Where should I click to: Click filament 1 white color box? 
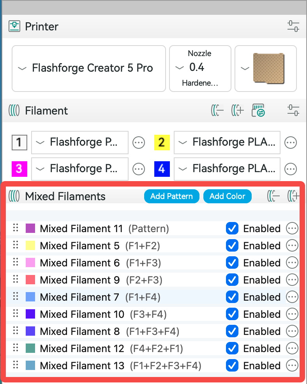point(19,142)
